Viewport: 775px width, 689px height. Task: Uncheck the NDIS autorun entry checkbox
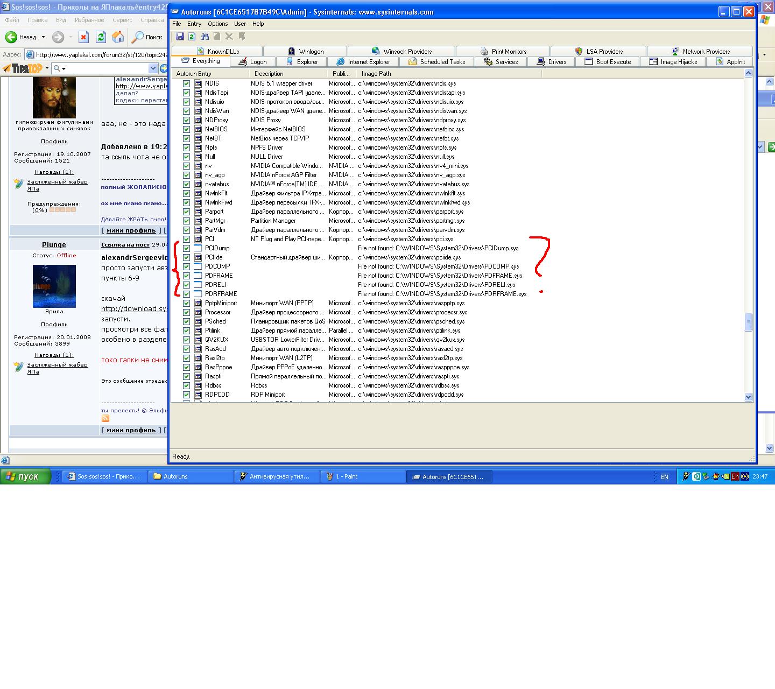[186, 83]
